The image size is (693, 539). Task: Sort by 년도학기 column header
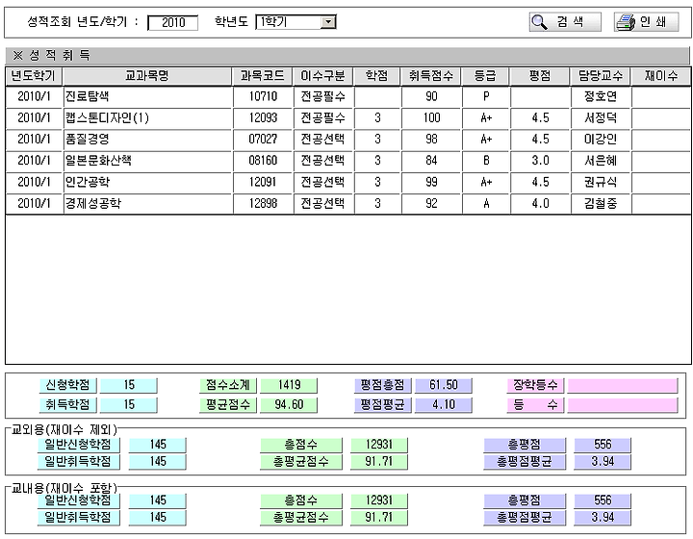tap(34, 76)
